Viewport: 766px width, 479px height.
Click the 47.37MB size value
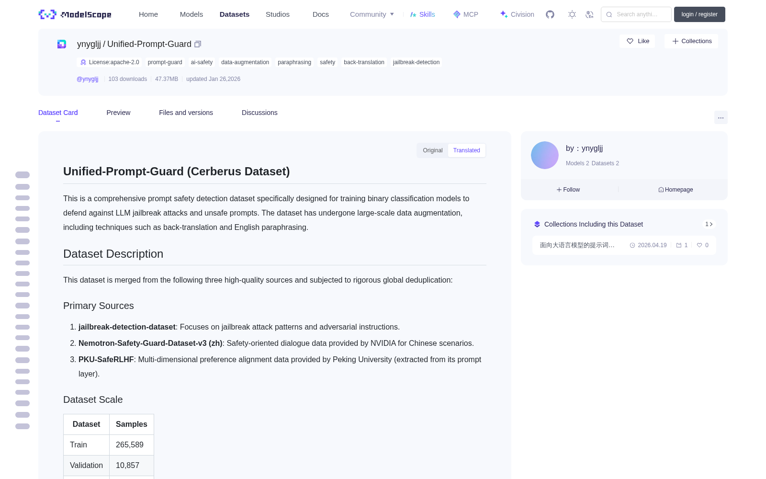(167, 79)
